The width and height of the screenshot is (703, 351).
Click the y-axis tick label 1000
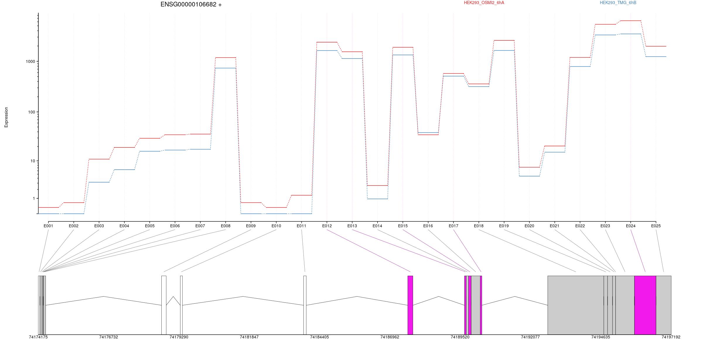coord(30,61)
